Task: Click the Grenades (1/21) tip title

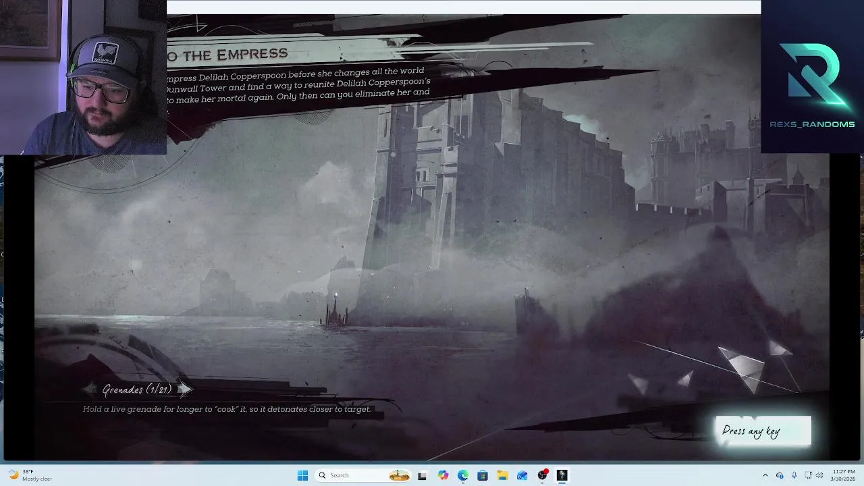Action: point(138,389)
